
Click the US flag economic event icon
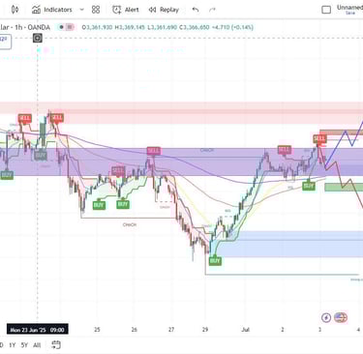[341, 318]
